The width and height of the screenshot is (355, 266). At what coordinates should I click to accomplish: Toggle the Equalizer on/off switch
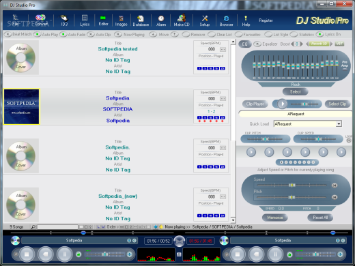(x=257, y=44)
